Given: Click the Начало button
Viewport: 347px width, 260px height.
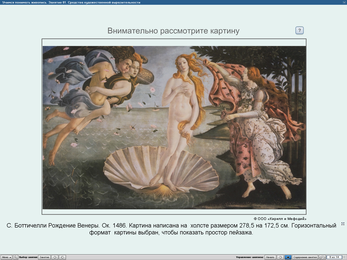Looking at the screenshot, I should tap(270, 257).
